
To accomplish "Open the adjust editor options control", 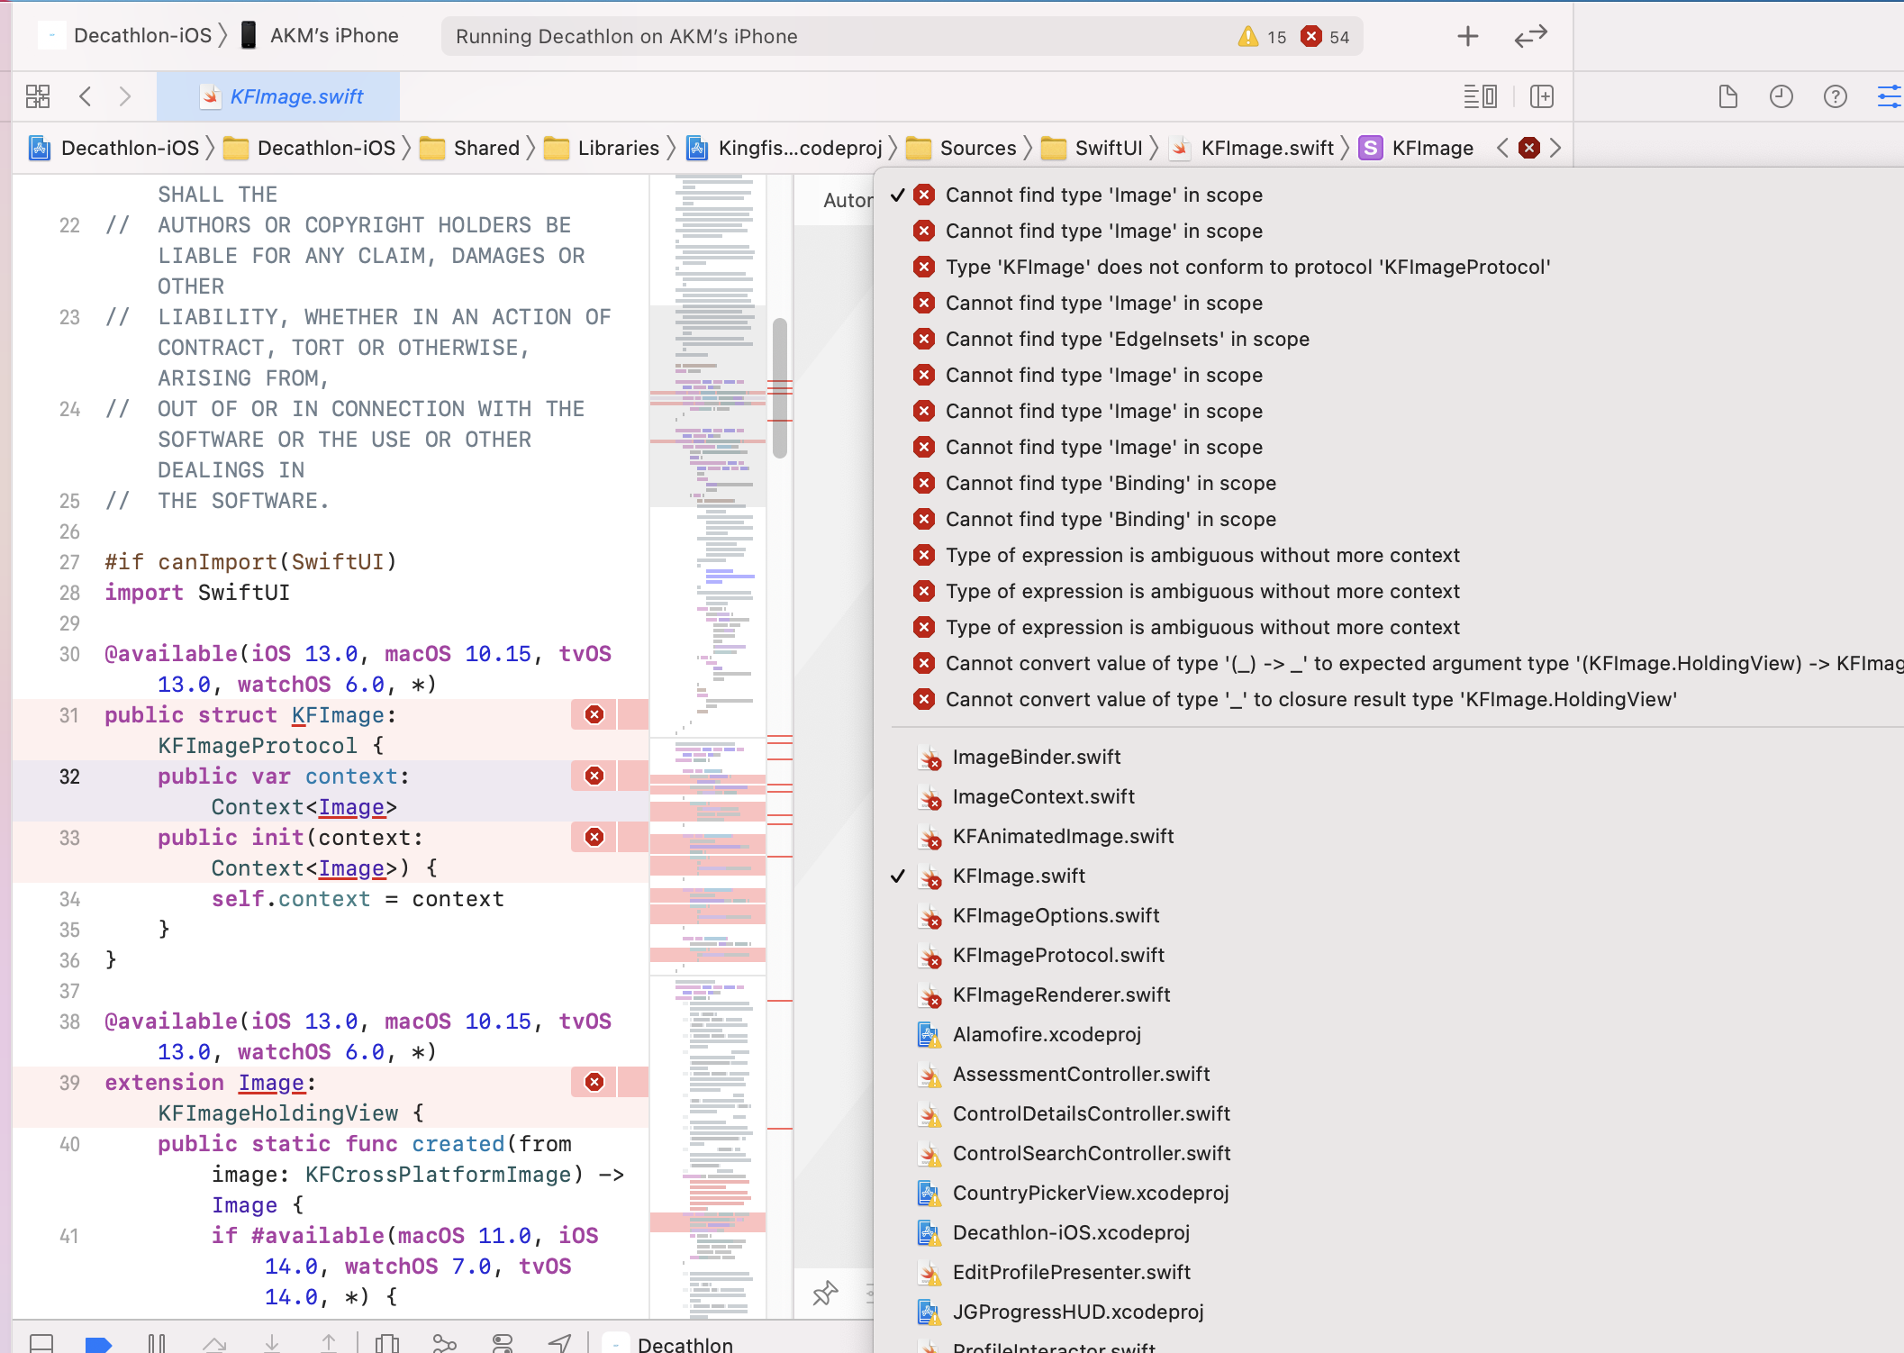I will [x=1888, y=96].
